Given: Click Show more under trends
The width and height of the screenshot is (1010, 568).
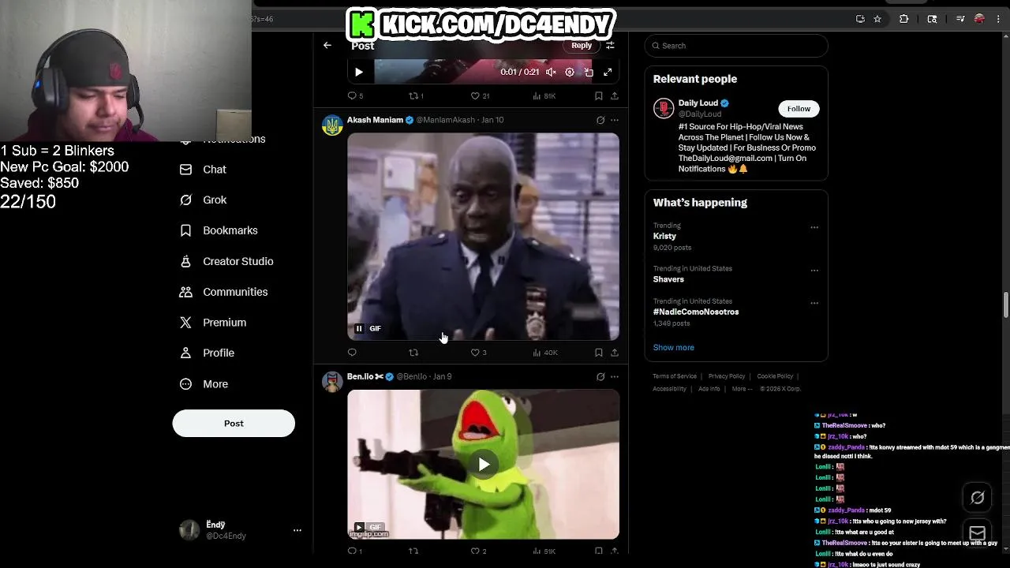Looking at the screenshot, I should pos(673,347).
